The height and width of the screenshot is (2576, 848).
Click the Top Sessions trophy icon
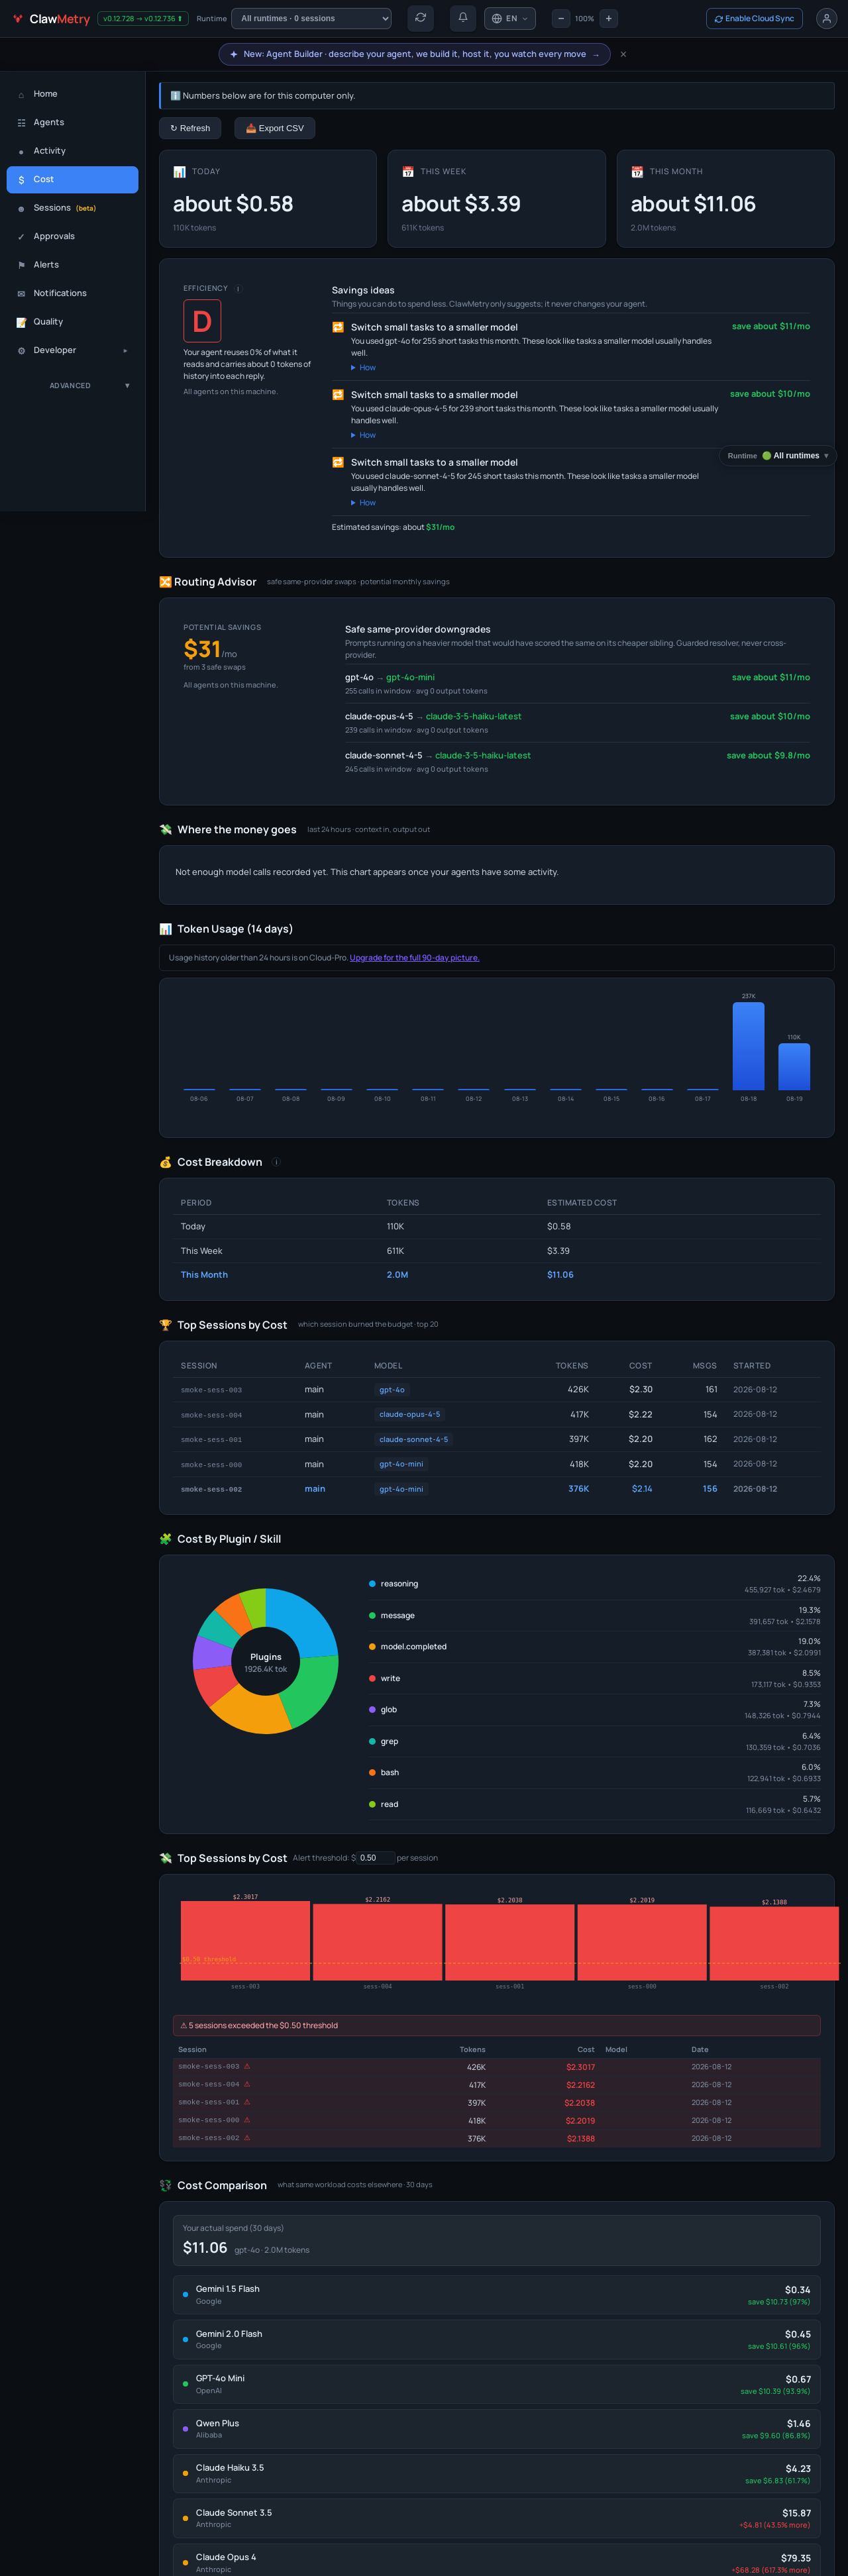165,1325
